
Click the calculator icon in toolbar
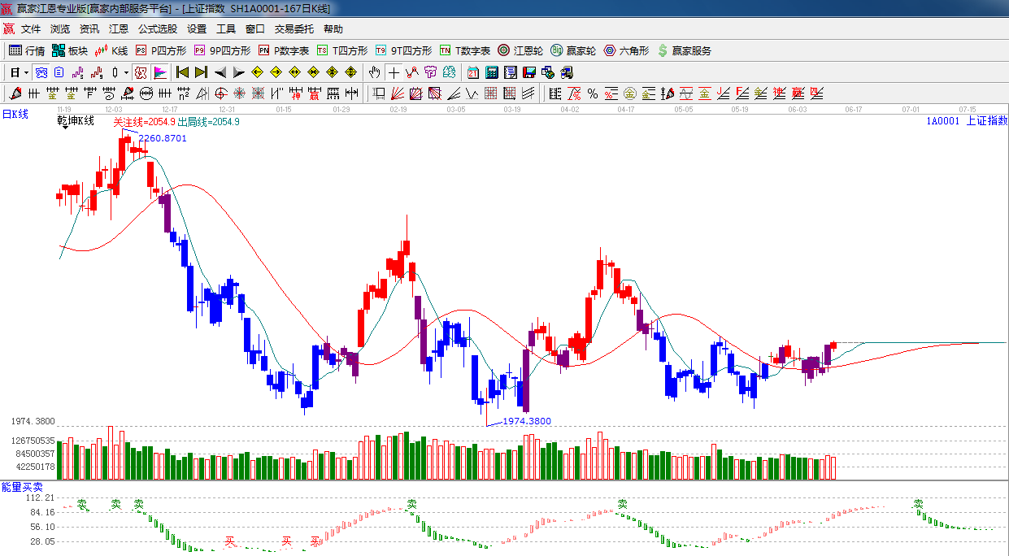pyautogui.click(x=492, y=72)
